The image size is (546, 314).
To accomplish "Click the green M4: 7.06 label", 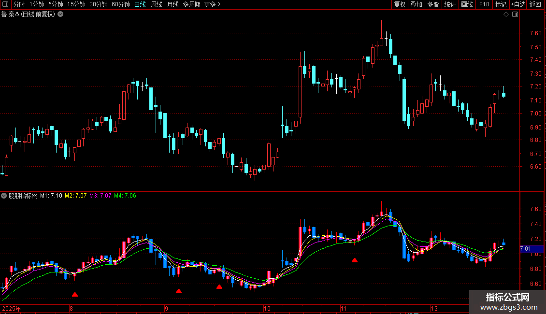I will 125,196.
